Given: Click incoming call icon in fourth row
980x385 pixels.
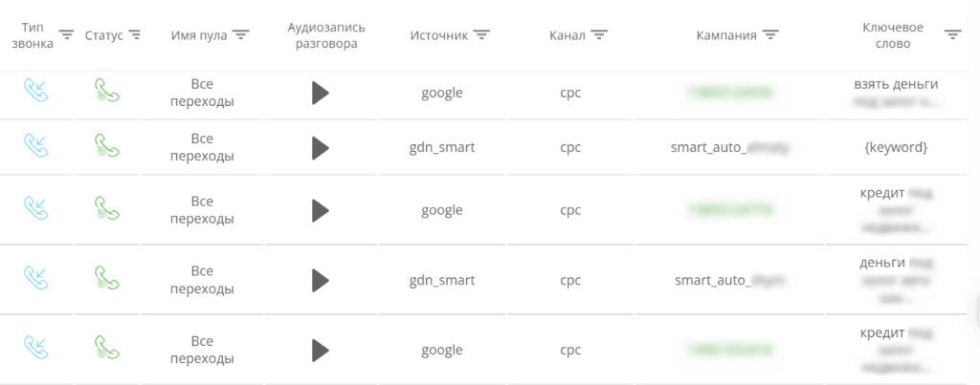Looking at the screenshot, I should click(36, 278).
